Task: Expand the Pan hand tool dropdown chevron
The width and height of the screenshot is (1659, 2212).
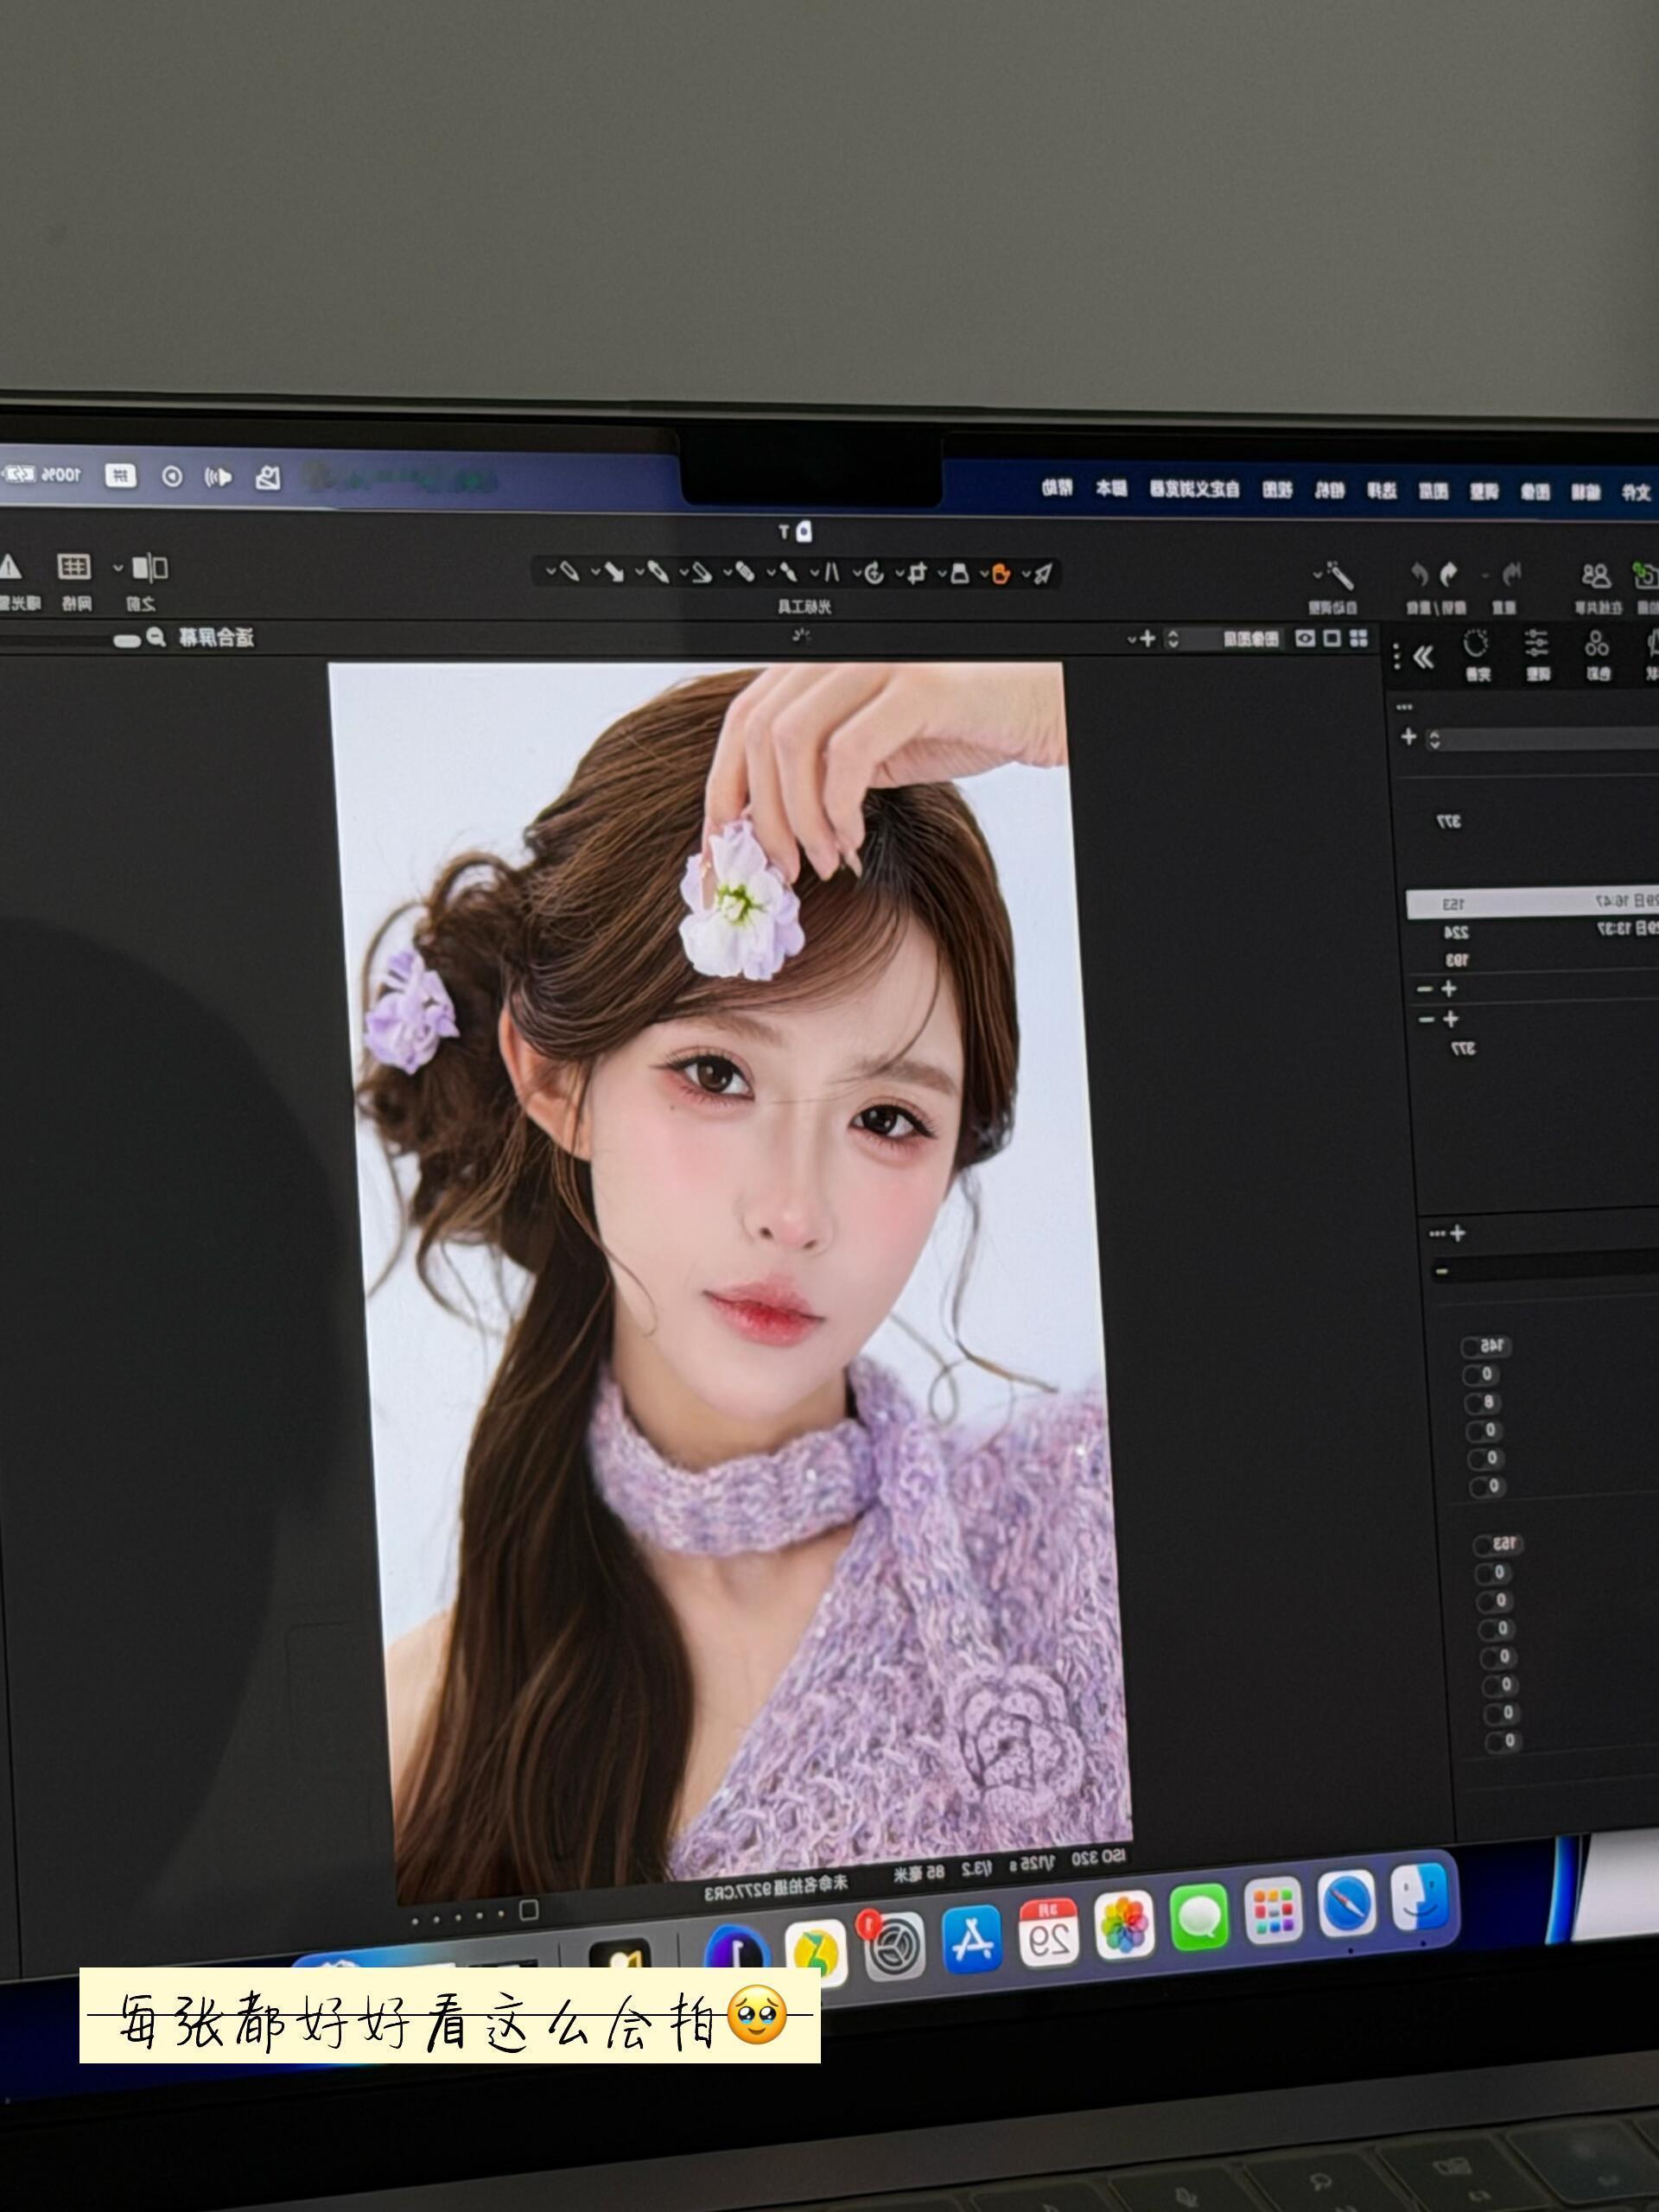Action: pos(983,574)
